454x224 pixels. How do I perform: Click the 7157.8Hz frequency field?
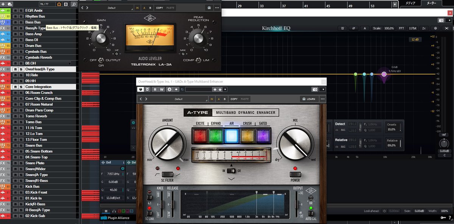pos(113,174)
